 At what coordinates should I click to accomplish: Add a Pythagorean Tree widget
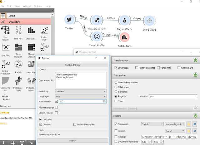tap(18, 84)
